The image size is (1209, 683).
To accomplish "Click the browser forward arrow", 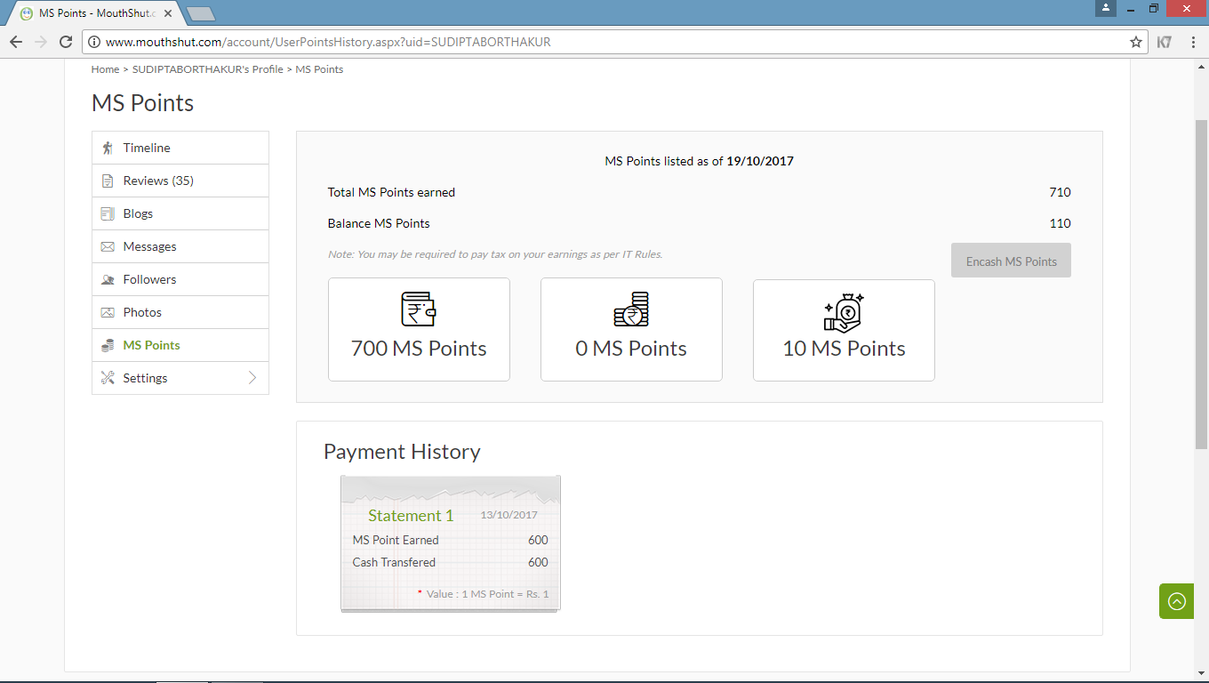I will [x=41, y=42].
